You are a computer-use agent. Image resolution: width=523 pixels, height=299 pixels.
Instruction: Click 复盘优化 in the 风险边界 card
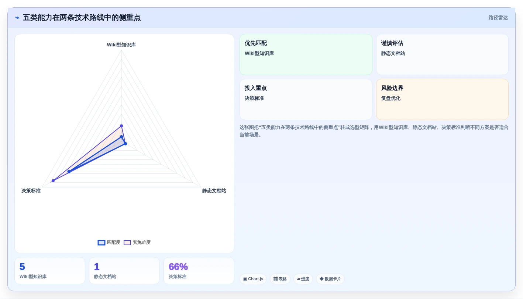(x=391, y=98)
